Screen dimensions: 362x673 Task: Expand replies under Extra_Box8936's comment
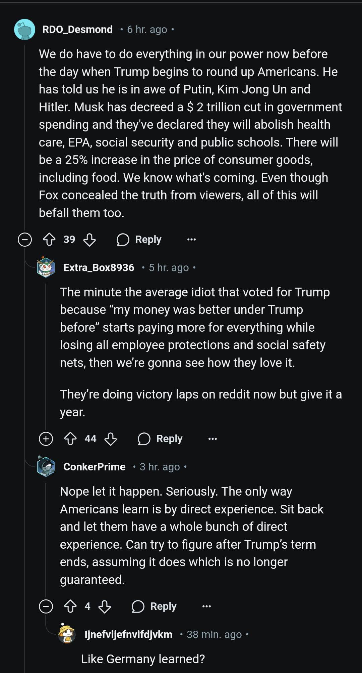tap(46, 439)
